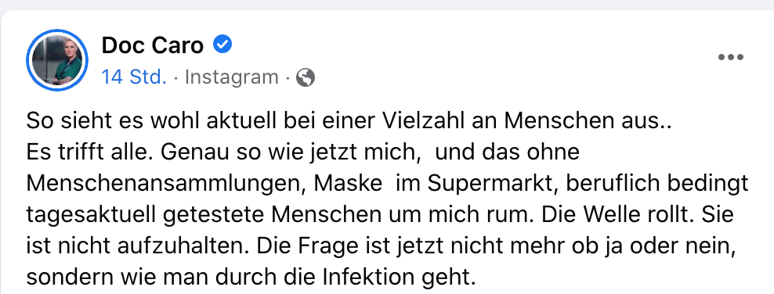Open Doc Caro's profile picture

pos(57,60)
